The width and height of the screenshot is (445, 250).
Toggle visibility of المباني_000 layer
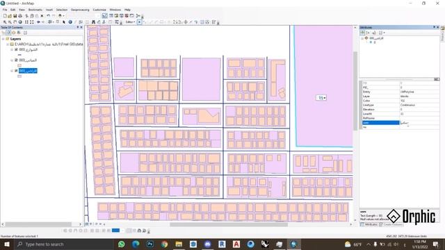pos(16,60)
